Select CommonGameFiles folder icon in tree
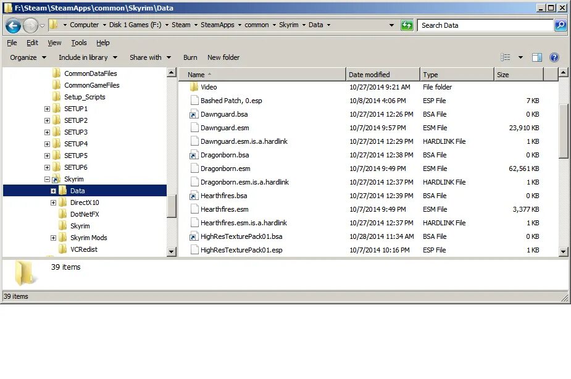 tap(56, 85)
